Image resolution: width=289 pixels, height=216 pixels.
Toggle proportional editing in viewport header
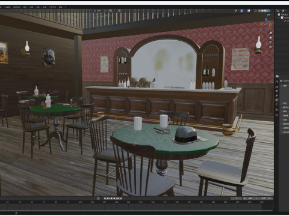pyautogui.click(x=119, y=11)
